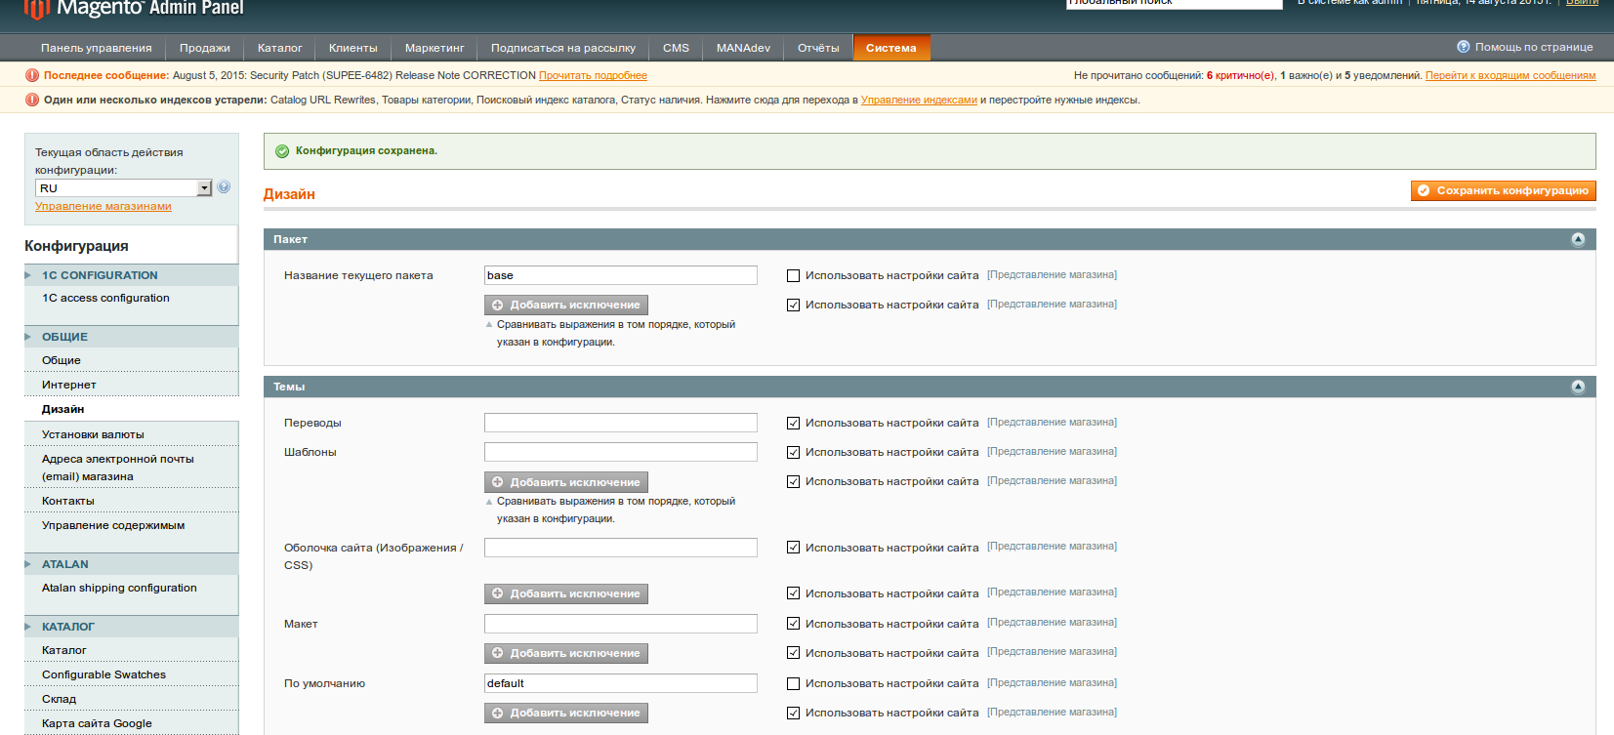Open Configurable Swatches configuration page
1614x735 pixels.
[x=103, y=674]
